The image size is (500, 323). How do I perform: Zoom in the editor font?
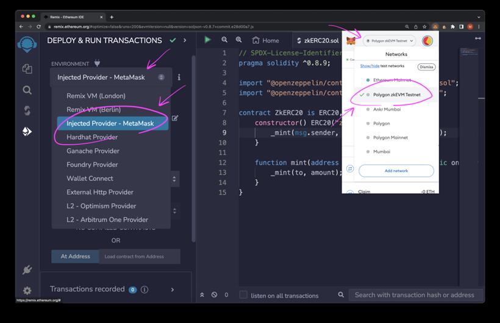[238, 40]
